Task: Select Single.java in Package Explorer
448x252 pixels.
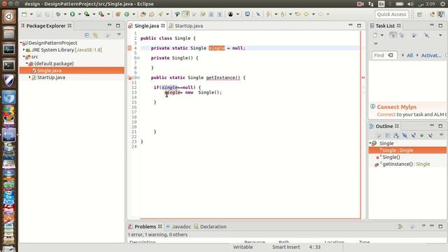Action: click(x=72, y=70)
